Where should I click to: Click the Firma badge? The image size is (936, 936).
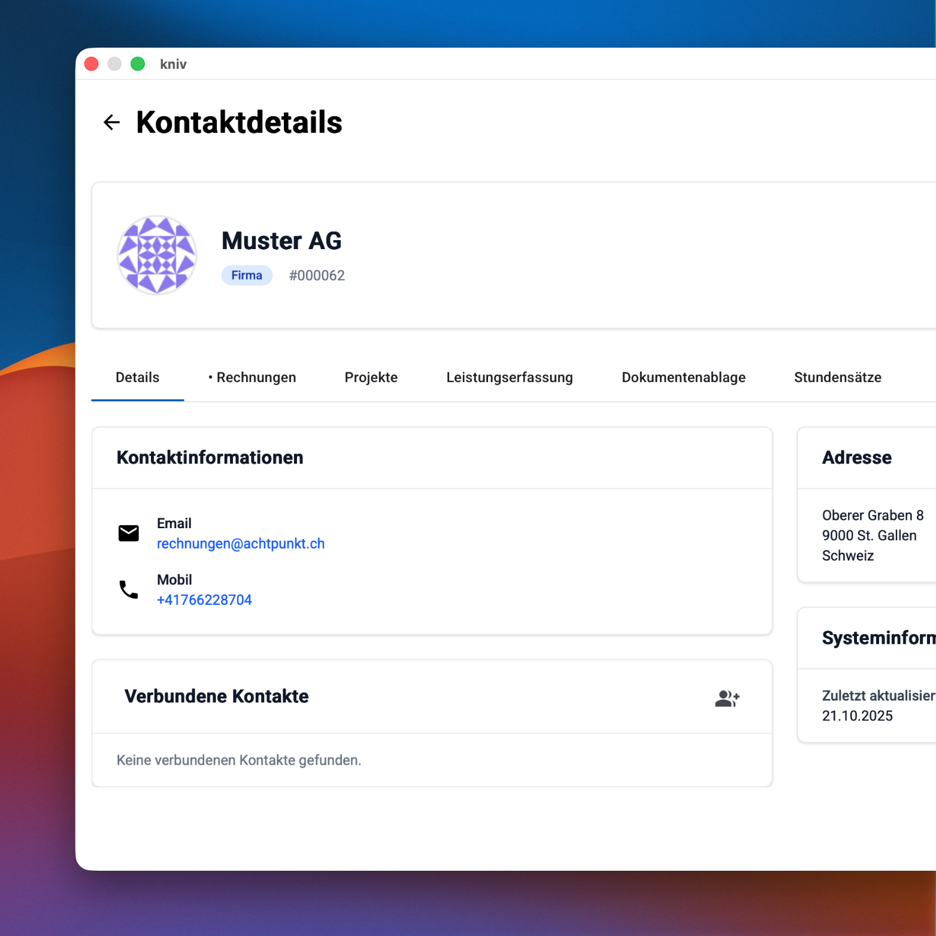pos(246,275)
